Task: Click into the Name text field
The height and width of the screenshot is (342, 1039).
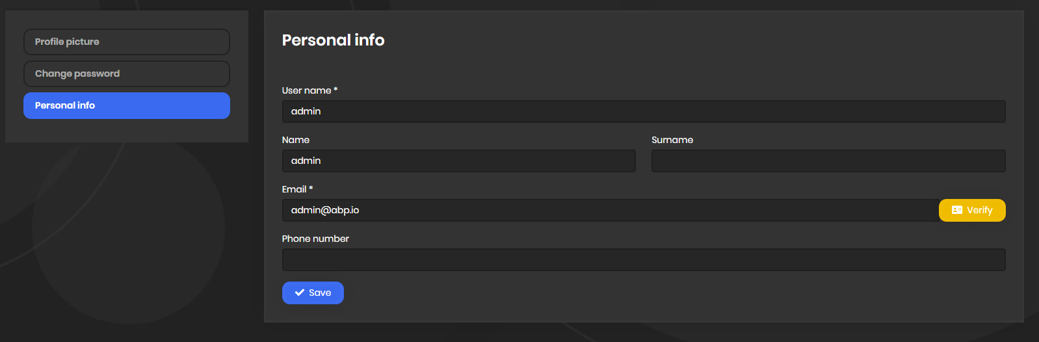Action: tap(458, 161)
